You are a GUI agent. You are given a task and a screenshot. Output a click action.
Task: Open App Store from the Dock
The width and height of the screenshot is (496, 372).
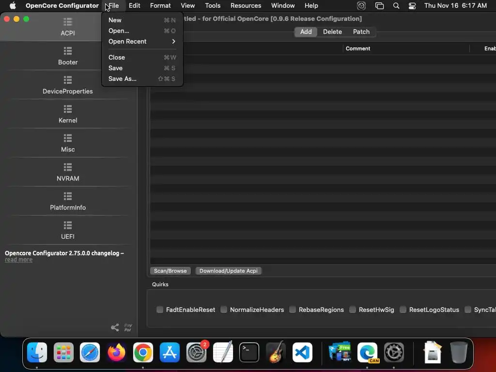coord(170,352)
